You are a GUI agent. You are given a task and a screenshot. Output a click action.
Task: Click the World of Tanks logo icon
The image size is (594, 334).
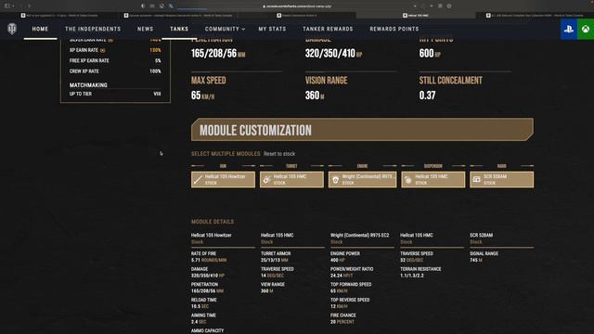click(x=12, y=29)
